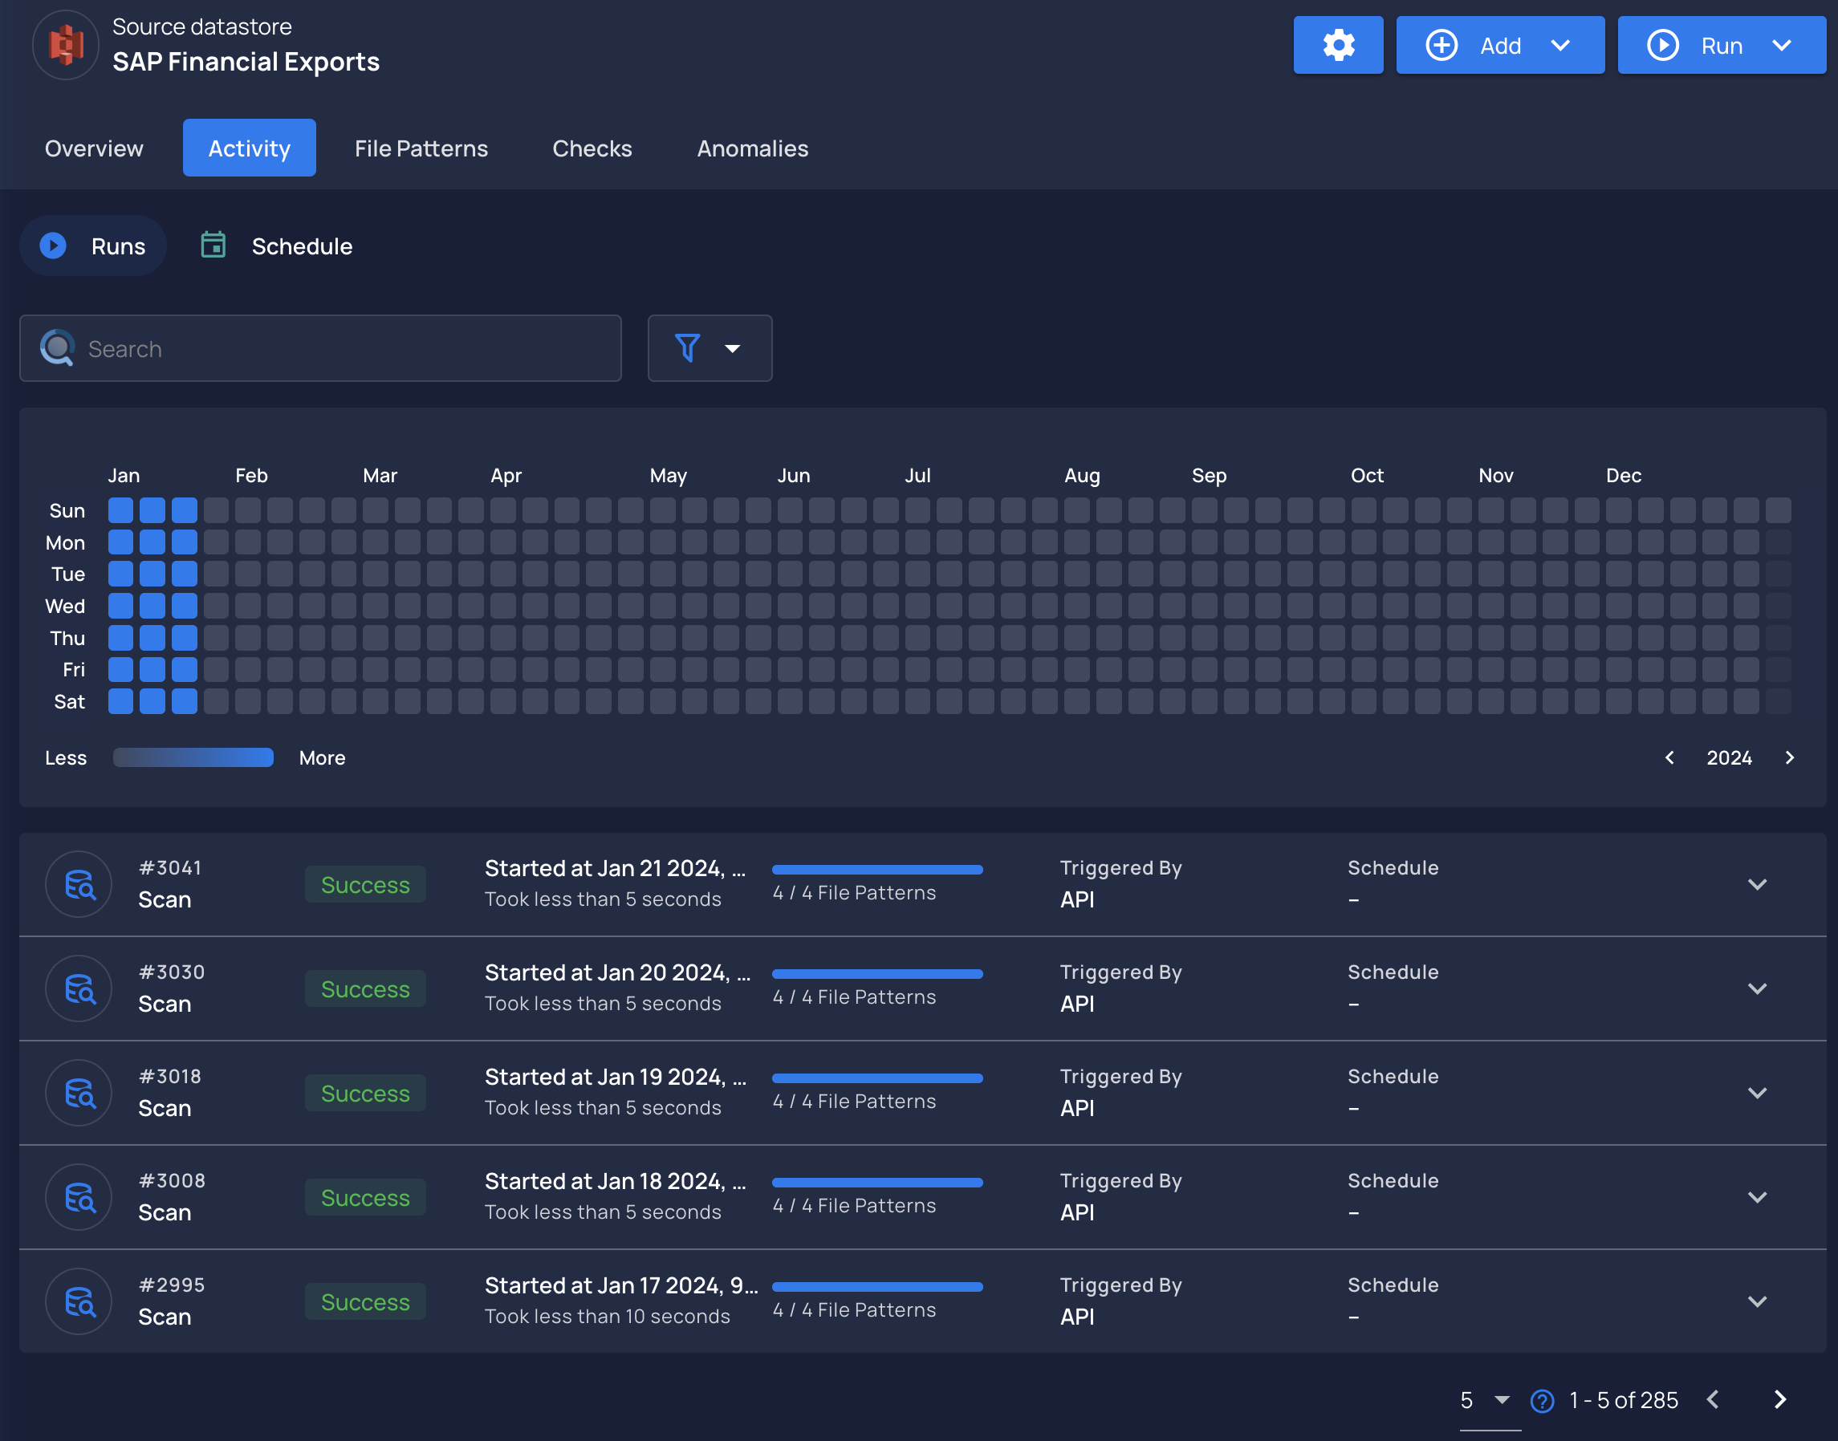
Task: Switch to the Schedule view
Action: pos(277,246)
